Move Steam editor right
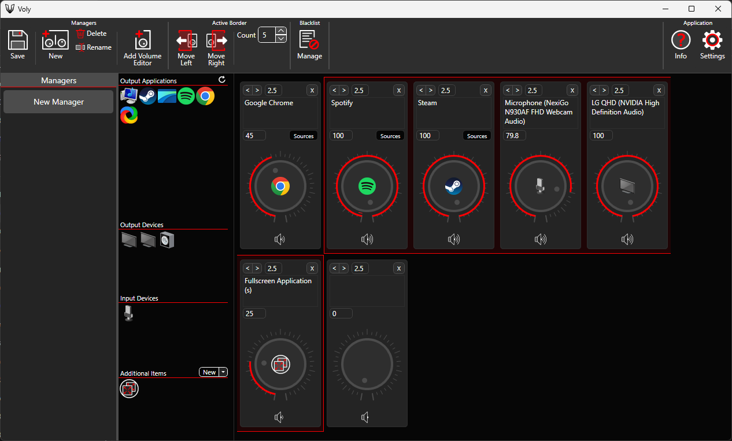 431,90
